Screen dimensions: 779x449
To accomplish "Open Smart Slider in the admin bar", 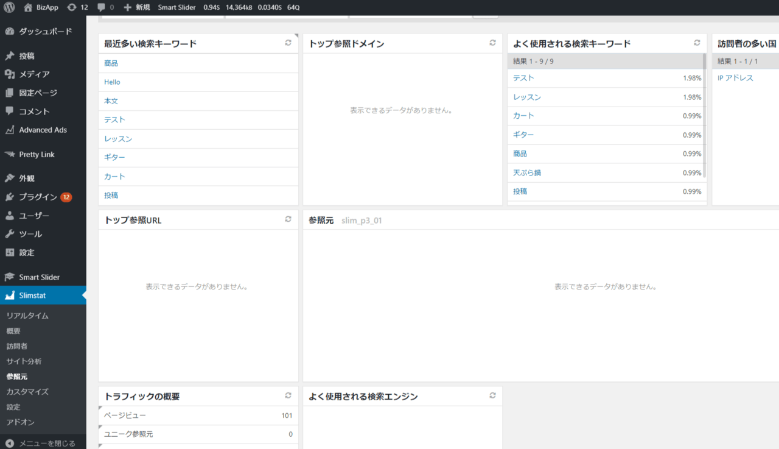I will (x=176, y=7).
